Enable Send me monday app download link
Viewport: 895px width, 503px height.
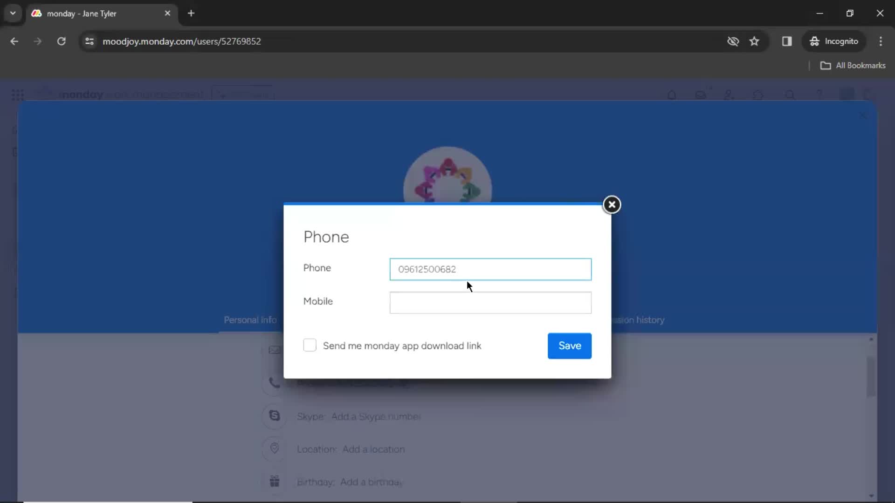(310, 345)
